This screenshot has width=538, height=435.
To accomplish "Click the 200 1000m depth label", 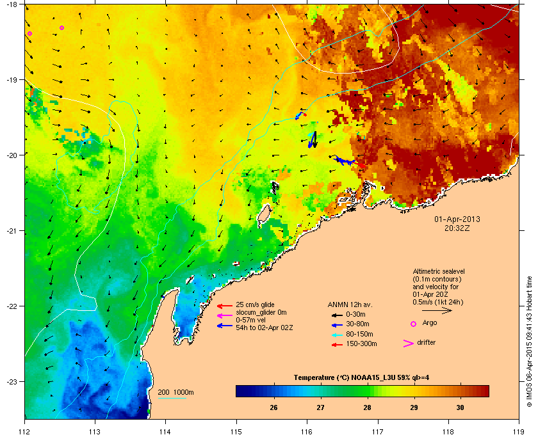I will [x=175, y=393].
